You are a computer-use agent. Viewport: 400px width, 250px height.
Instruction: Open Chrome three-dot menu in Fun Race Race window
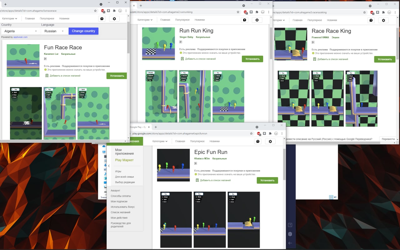click(x=126, y=11)
